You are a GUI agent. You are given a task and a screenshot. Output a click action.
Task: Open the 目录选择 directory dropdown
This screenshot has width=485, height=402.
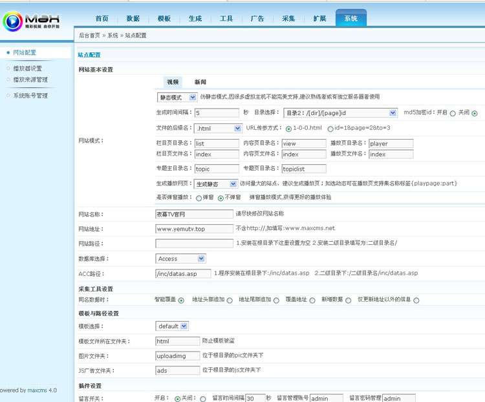click(x=340, y=113)
